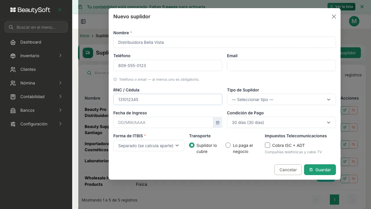Open the Tipo de Suplidor dropdown
This screenshot has width=371, height=209.
tap(281, 100)
